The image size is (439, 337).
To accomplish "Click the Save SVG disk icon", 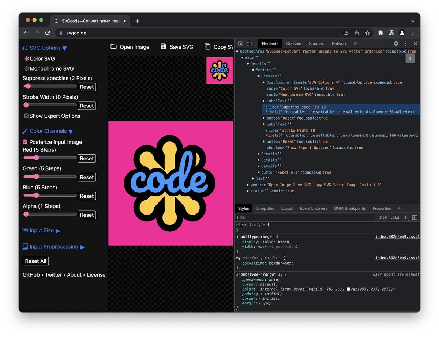I will (x=164, y=46).
